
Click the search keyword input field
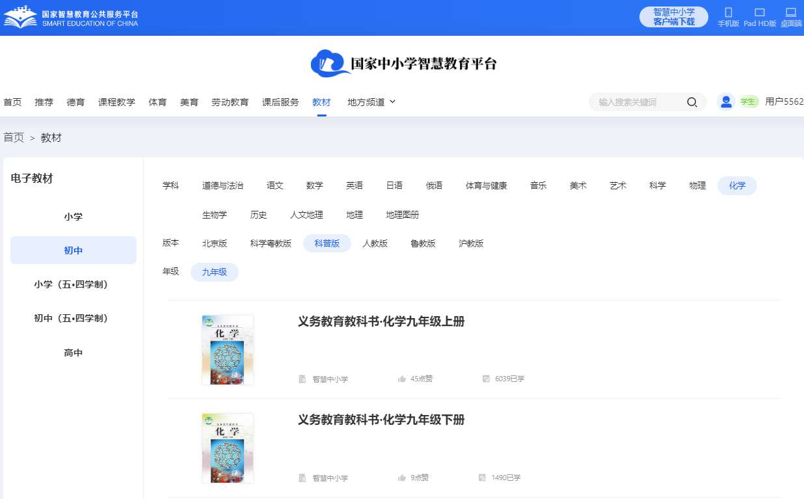pos(637,102)
